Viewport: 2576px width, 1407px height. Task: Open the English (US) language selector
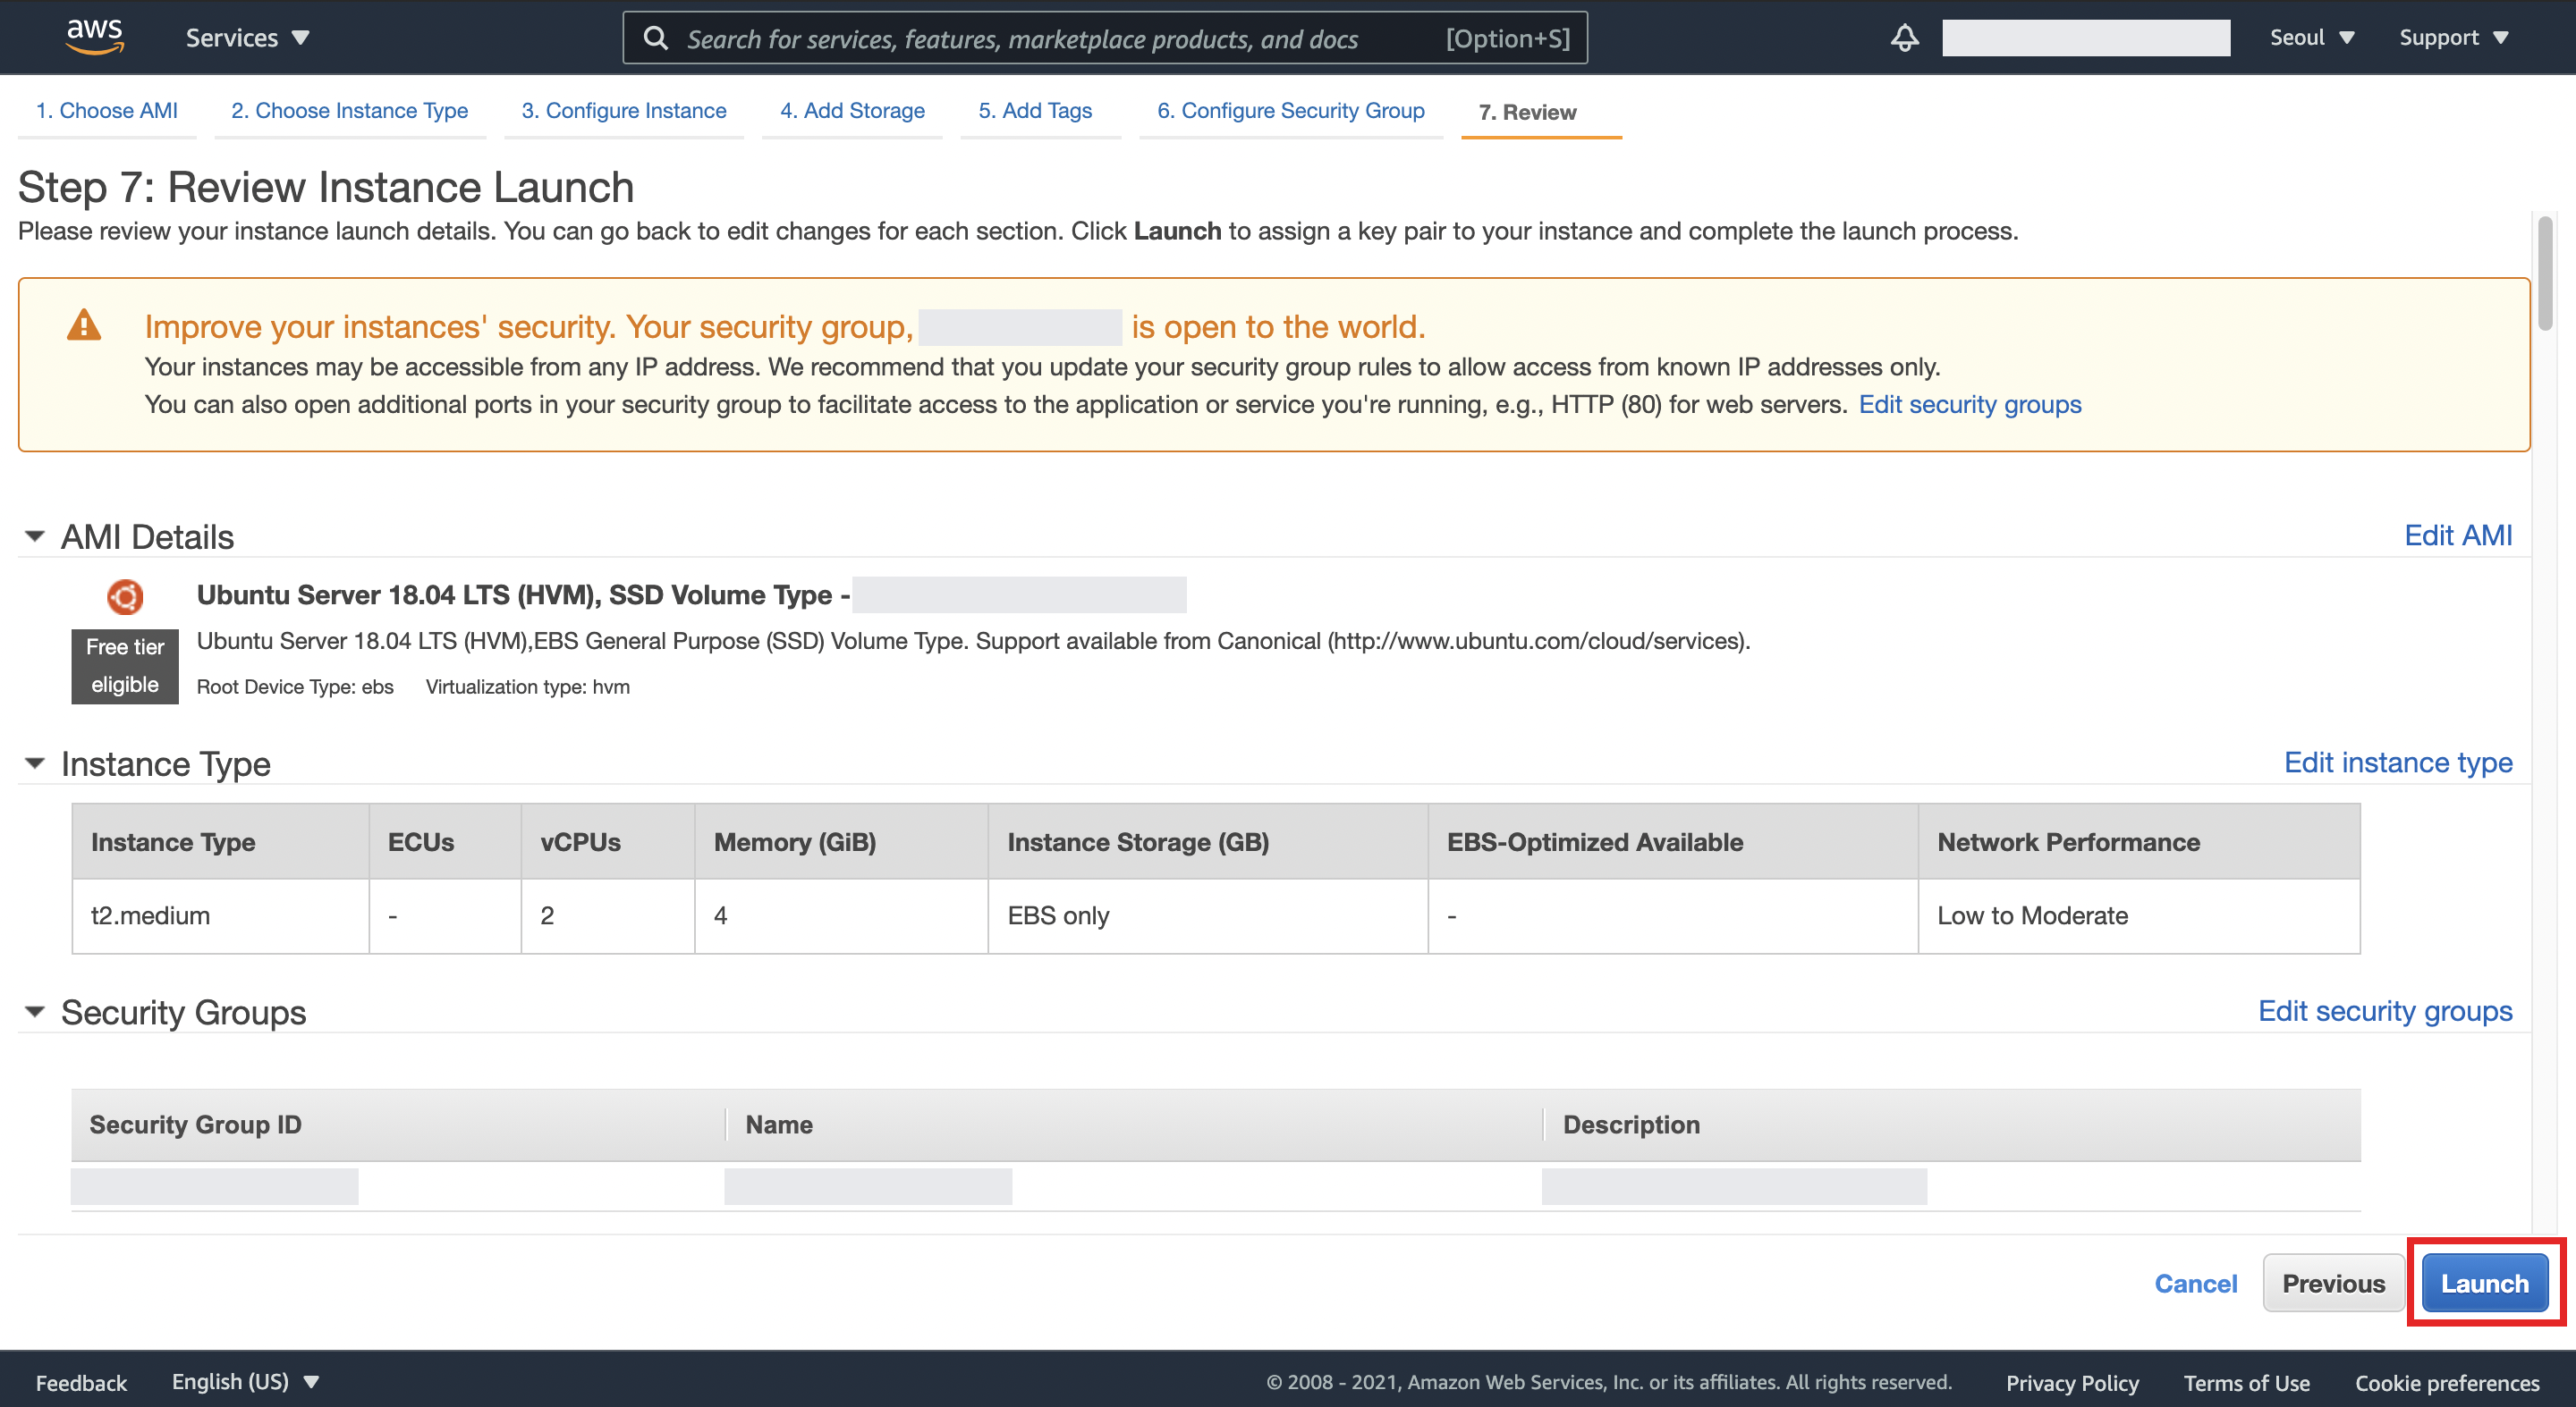click(245, 1381)
